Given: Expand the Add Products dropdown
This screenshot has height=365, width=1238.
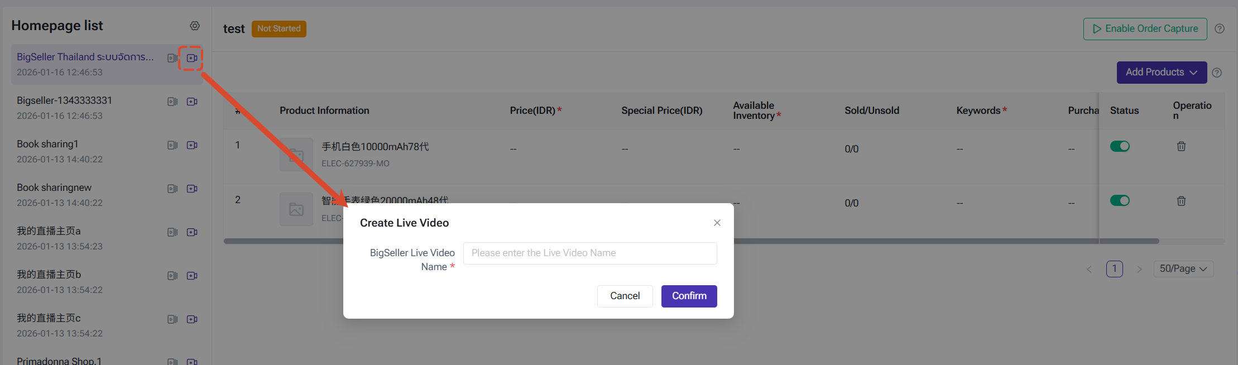Looking at the screenshot, I should click(x=1162, y=73).
